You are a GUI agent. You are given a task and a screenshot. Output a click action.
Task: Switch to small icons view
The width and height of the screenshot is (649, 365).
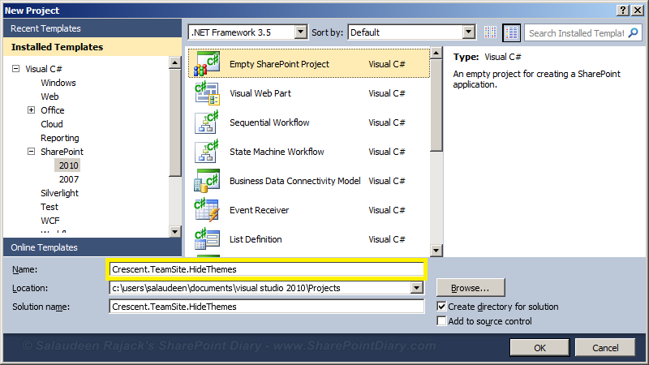pyautogui.click(x=491, y=32)
